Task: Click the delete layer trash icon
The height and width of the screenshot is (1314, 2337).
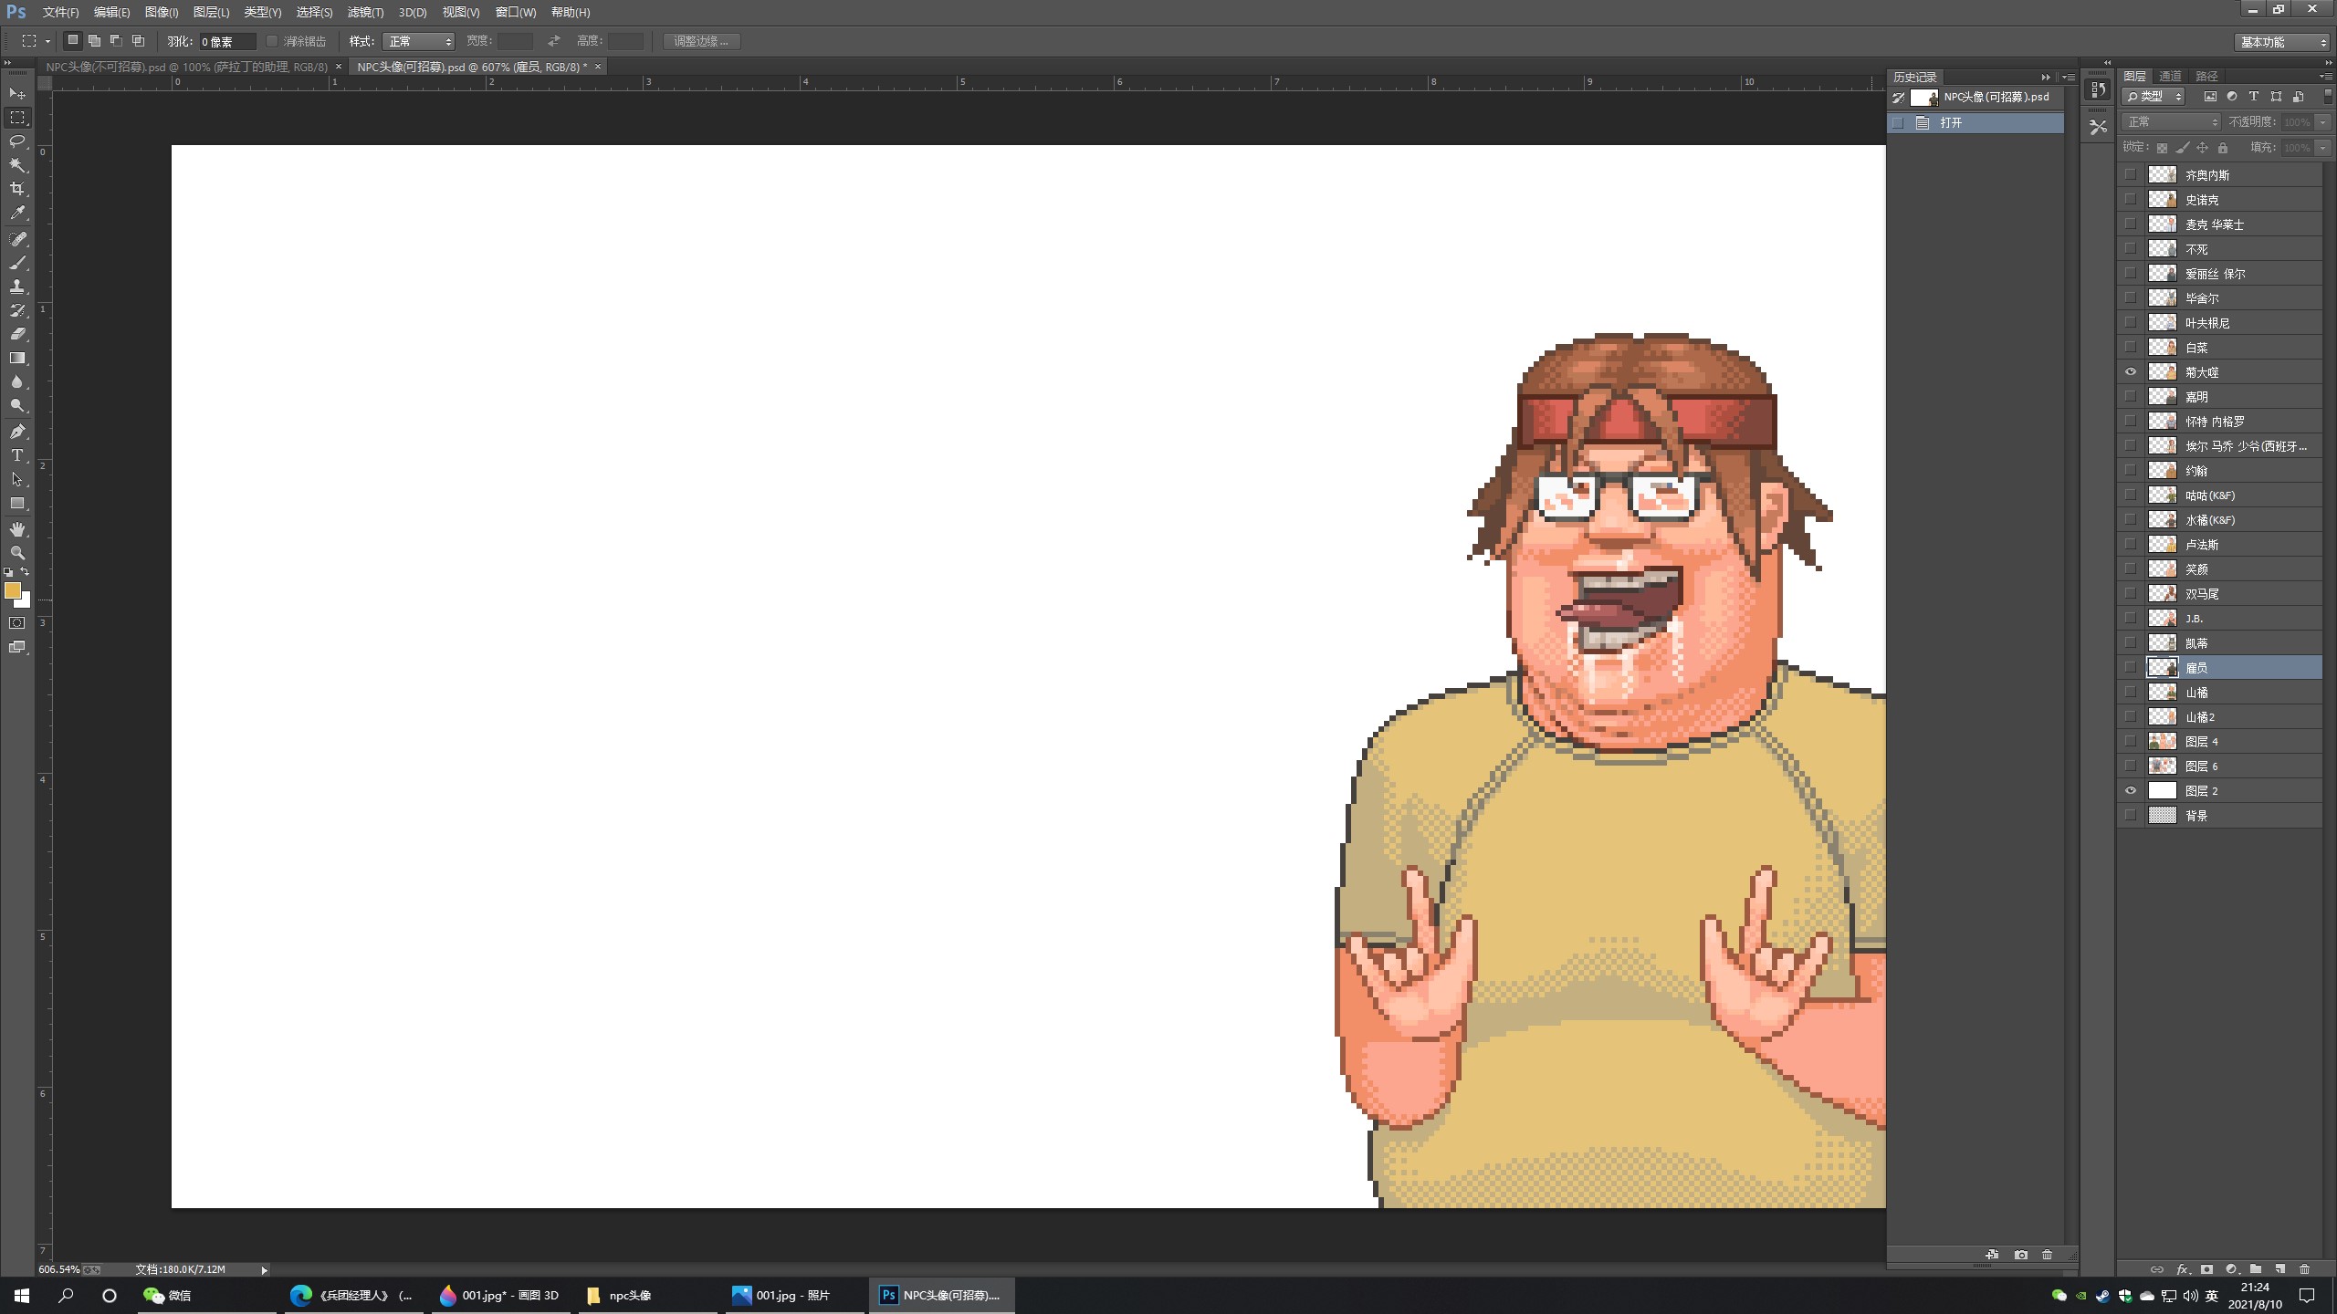Action: 2304,1268
